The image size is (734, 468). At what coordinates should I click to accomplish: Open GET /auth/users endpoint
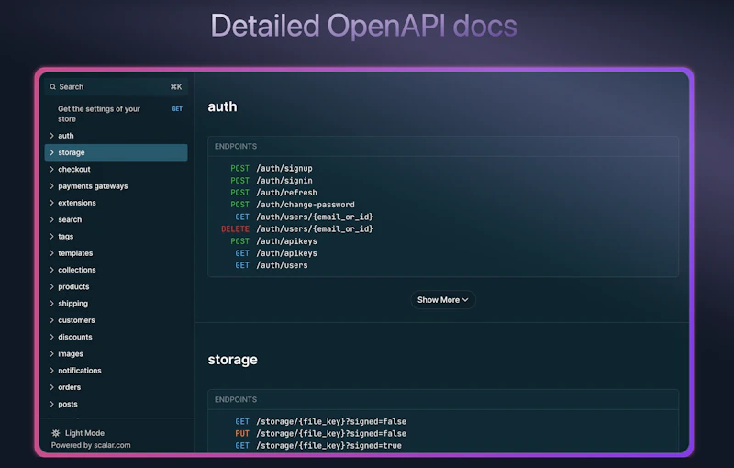tap(271, 266)
